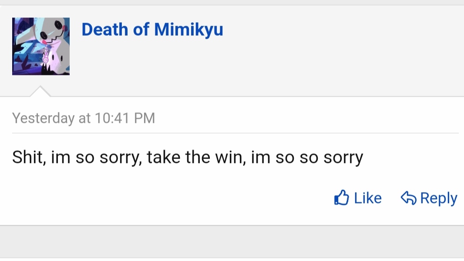Click the word Death in the username

tap(105, 29)
